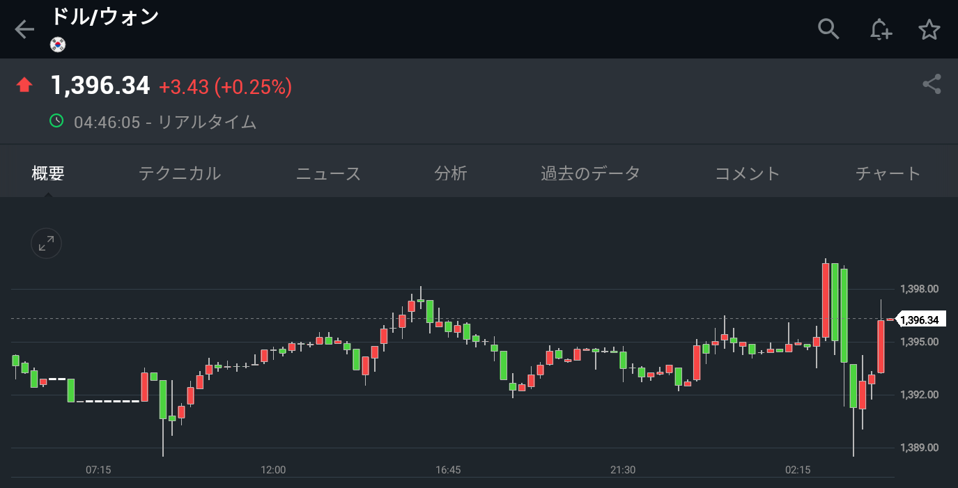Add a price alert bell

[880, 29]
